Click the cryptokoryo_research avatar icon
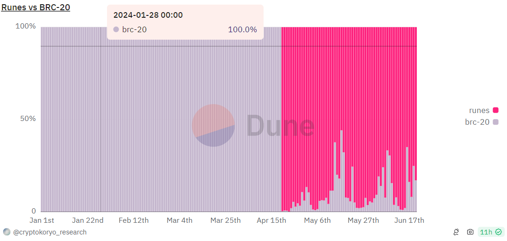Viewport: 507px width, 241px height. (7, 232)
